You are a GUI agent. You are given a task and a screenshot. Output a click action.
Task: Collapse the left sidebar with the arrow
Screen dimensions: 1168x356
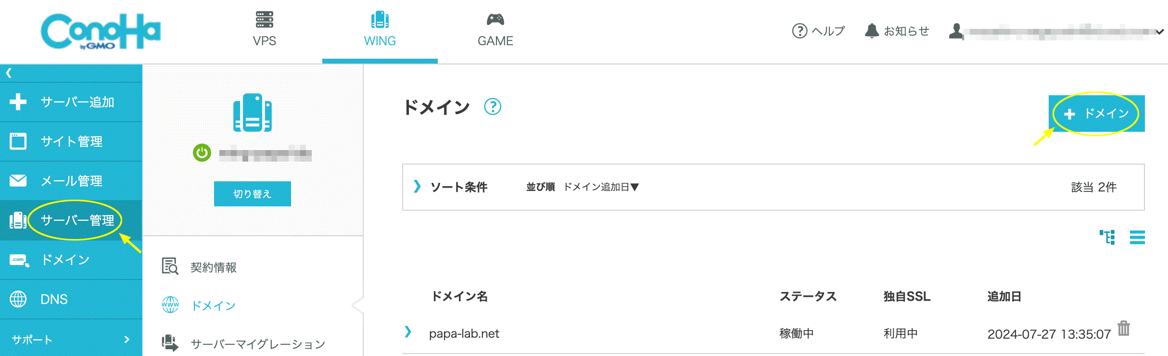9,73
